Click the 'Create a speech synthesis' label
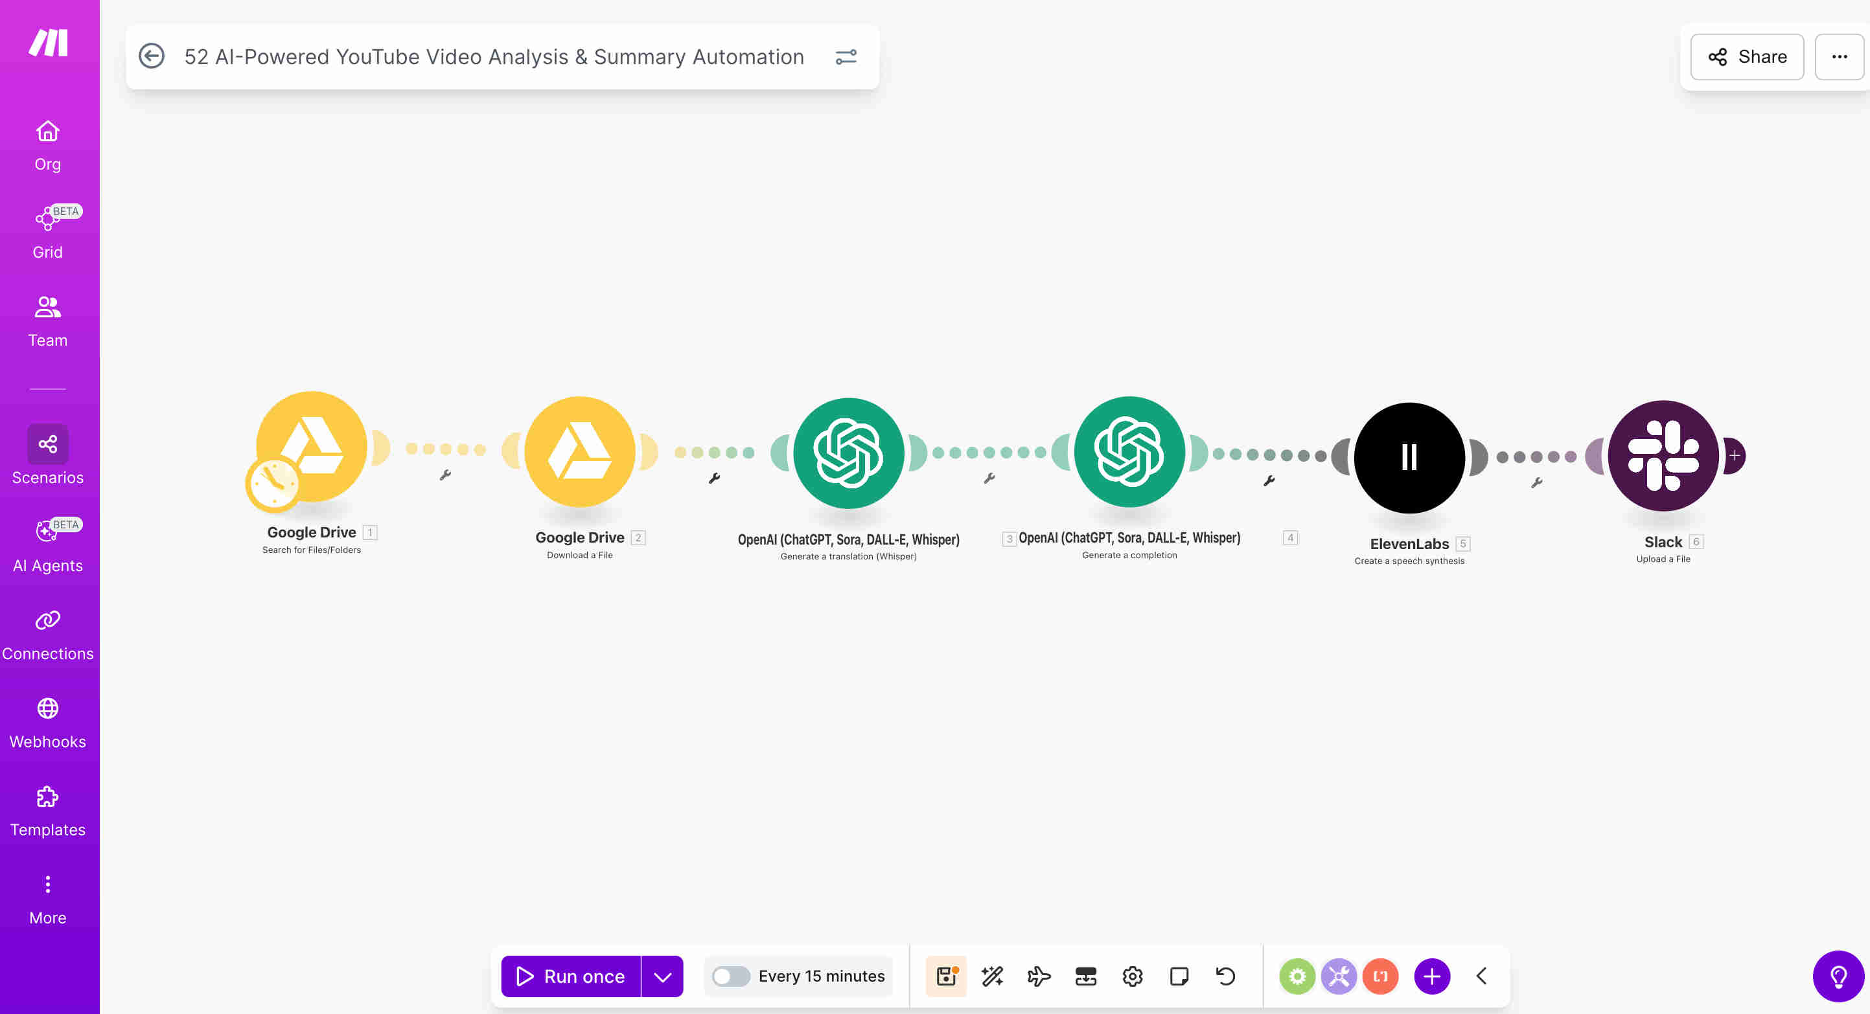 tap(1409, 561)
